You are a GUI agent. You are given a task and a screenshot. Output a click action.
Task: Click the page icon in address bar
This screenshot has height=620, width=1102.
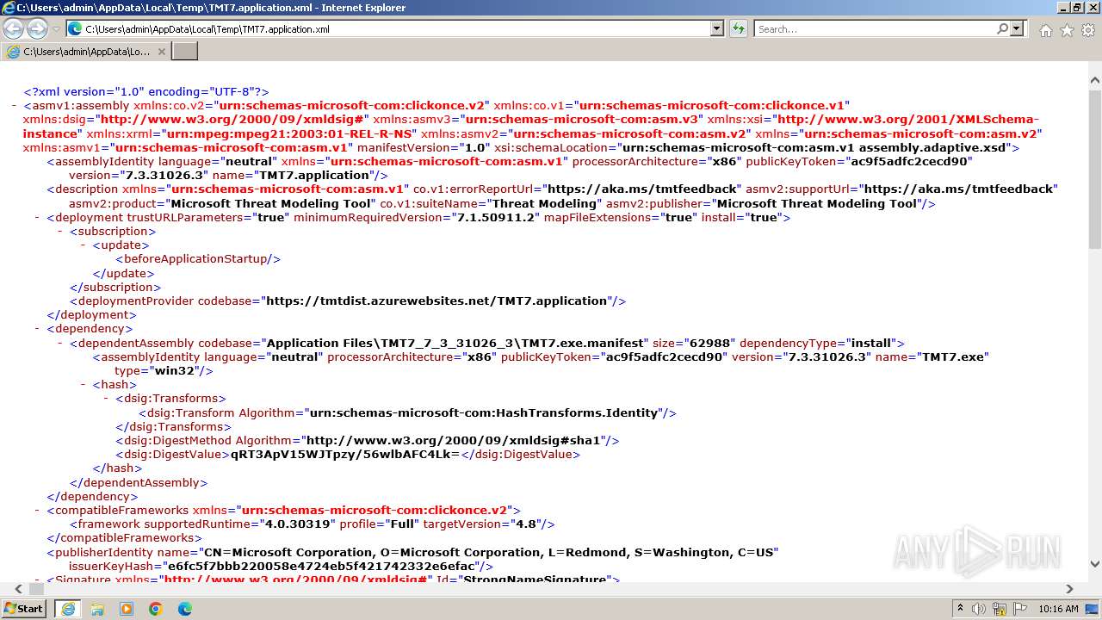click(75, 28)
